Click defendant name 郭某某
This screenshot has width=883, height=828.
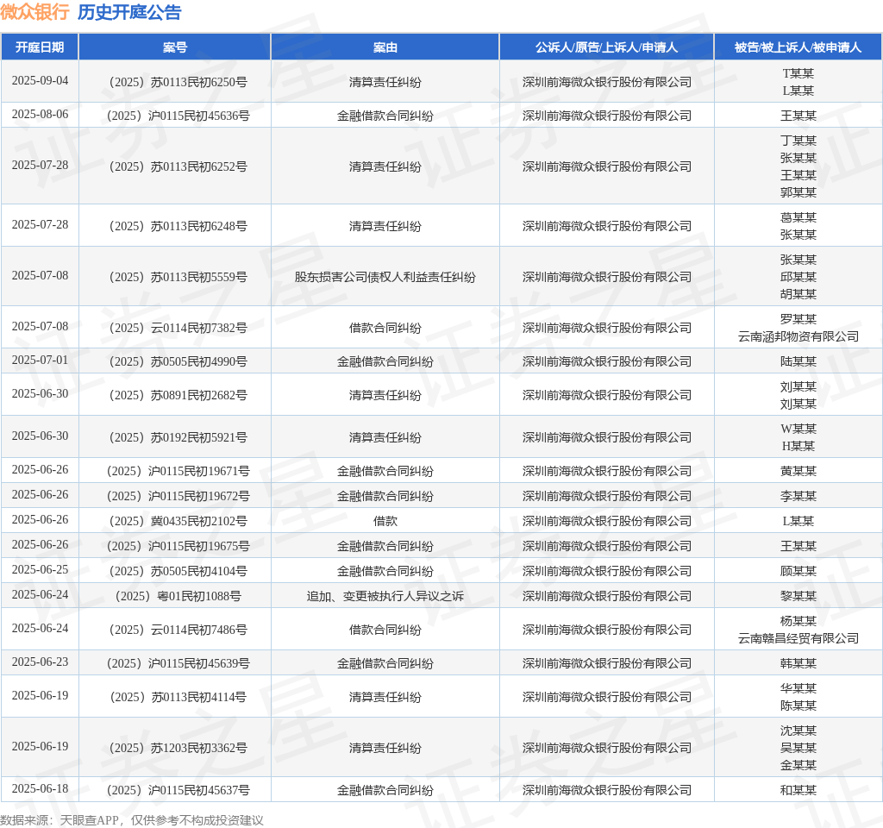coord(798,192)
